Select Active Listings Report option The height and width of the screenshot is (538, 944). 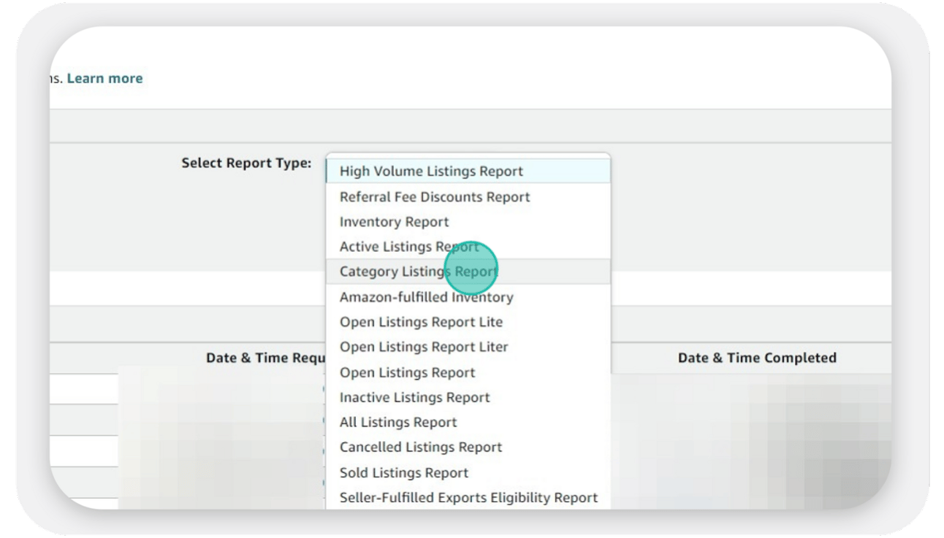[x=468, y=247]
